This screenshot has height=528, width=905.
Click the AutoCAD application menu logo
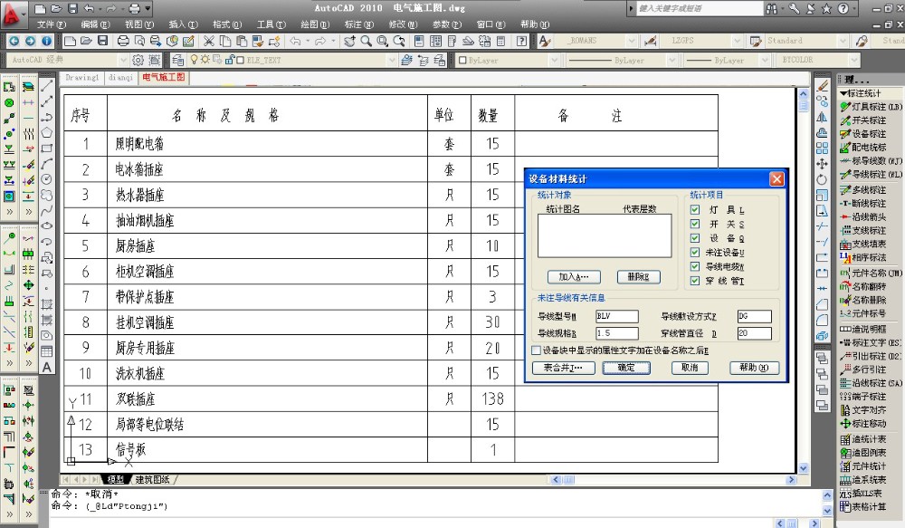[13, 15]
